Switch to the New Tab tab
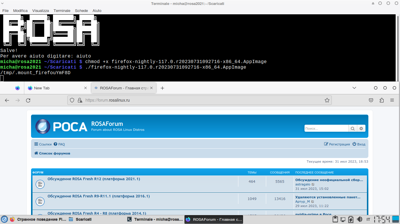Viewport: 400px width, 224px height. (x=58, y=88)
